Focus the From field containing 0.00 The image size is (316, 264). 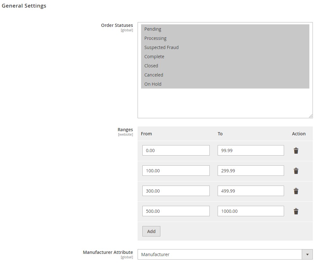point(176,150)
